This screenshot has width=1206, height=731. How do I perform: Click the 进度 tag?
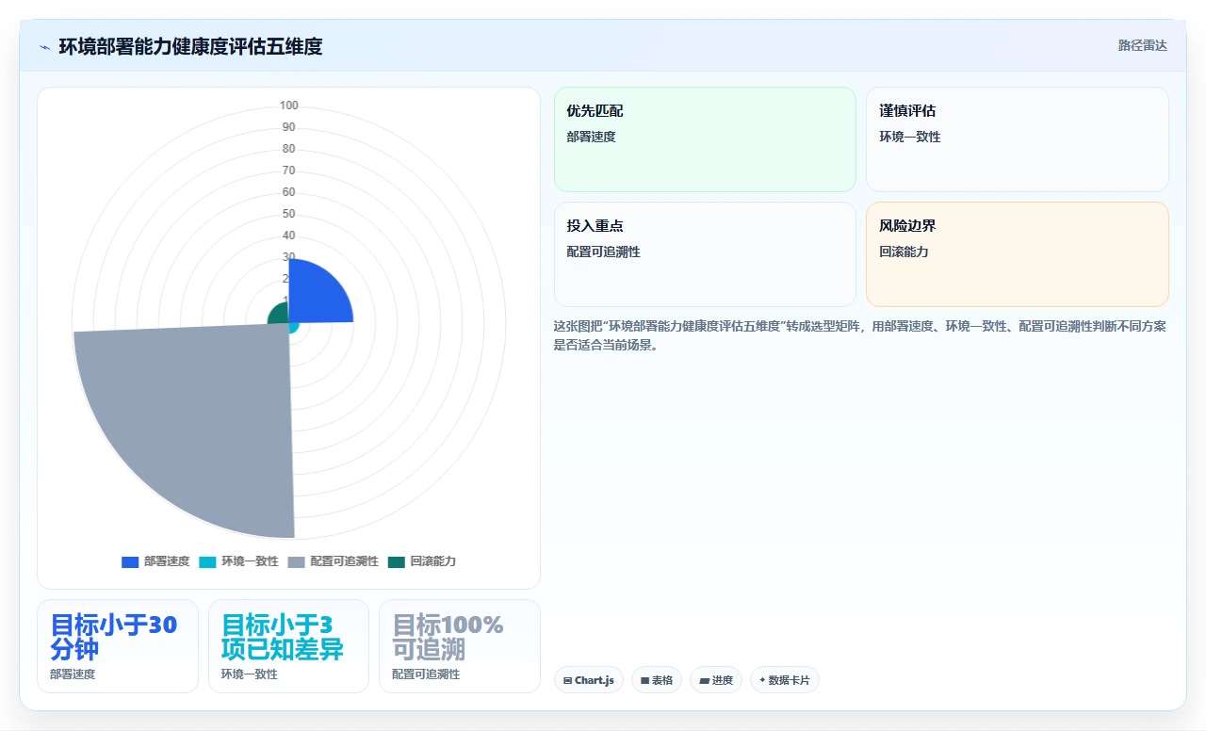pos(716,680)
